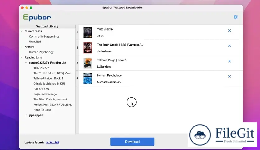260x150 pixels.
Task: Select Perfect Ruin (NOW PUBLISH… entry
Action: pyautogui.click(x=53, y=104)
